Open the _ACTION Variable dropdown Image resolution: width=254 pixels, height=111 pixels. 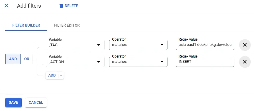coord(75,62)
